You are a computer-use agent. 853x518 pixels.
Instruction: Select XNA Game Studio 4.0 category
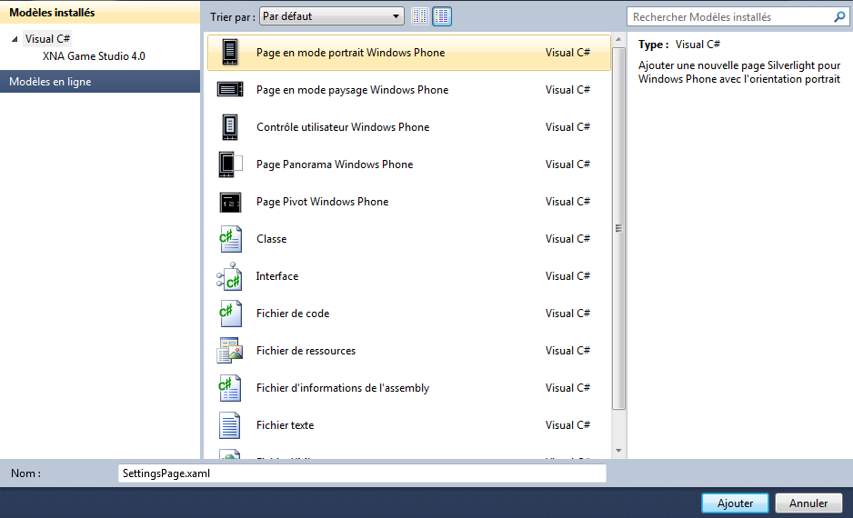click(x=94, y=56)
